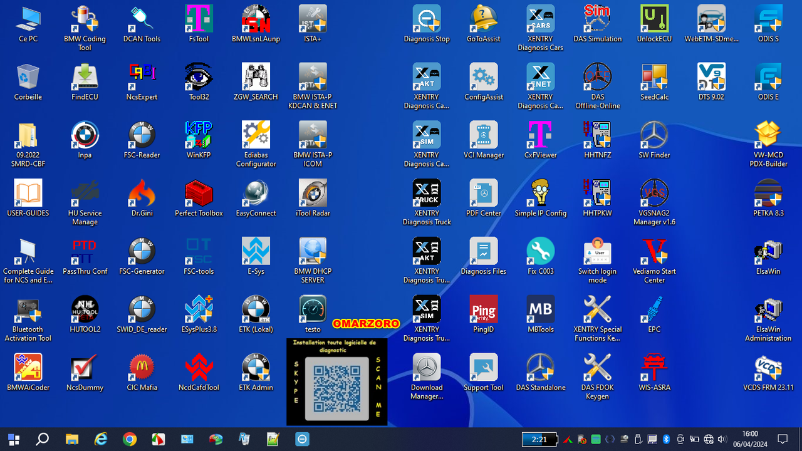The image size is (802, 451).
Task: Open the notification center
Action: pyautogui.click(x=783, y=439)
